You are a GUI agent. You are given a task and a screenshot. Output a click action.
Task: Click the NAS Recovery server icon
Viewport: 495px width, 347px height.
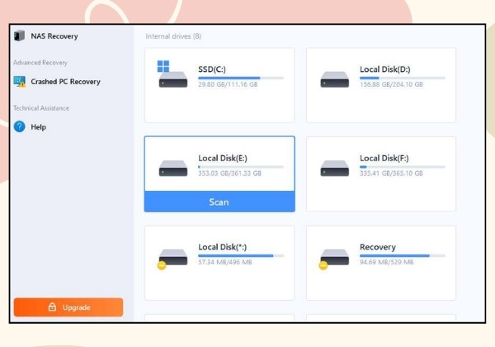tap(19, 36)
